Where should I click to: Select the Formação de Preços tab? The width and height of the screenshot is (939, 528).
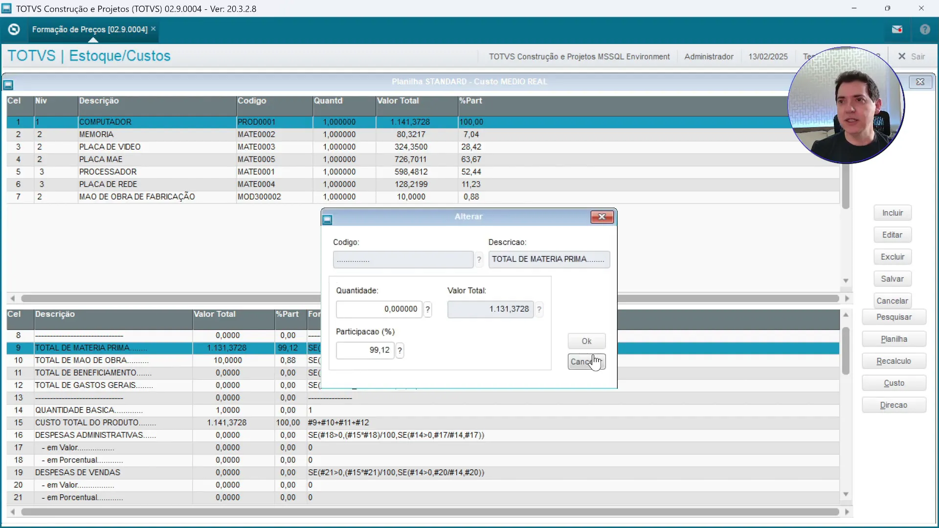coord(89,29)
